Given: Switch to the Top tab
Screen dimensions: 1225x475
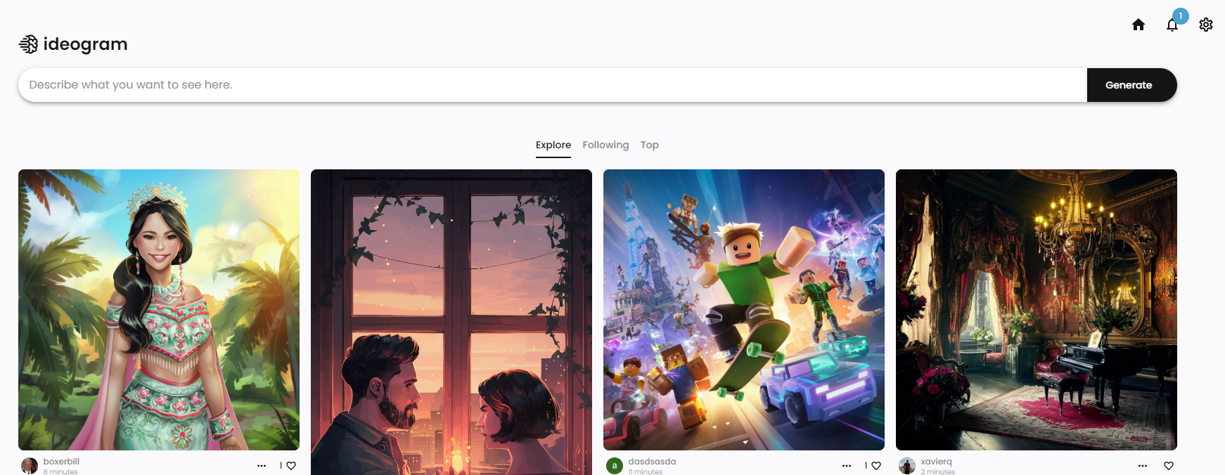Looking at the screenshot, I should coord(649,145).
